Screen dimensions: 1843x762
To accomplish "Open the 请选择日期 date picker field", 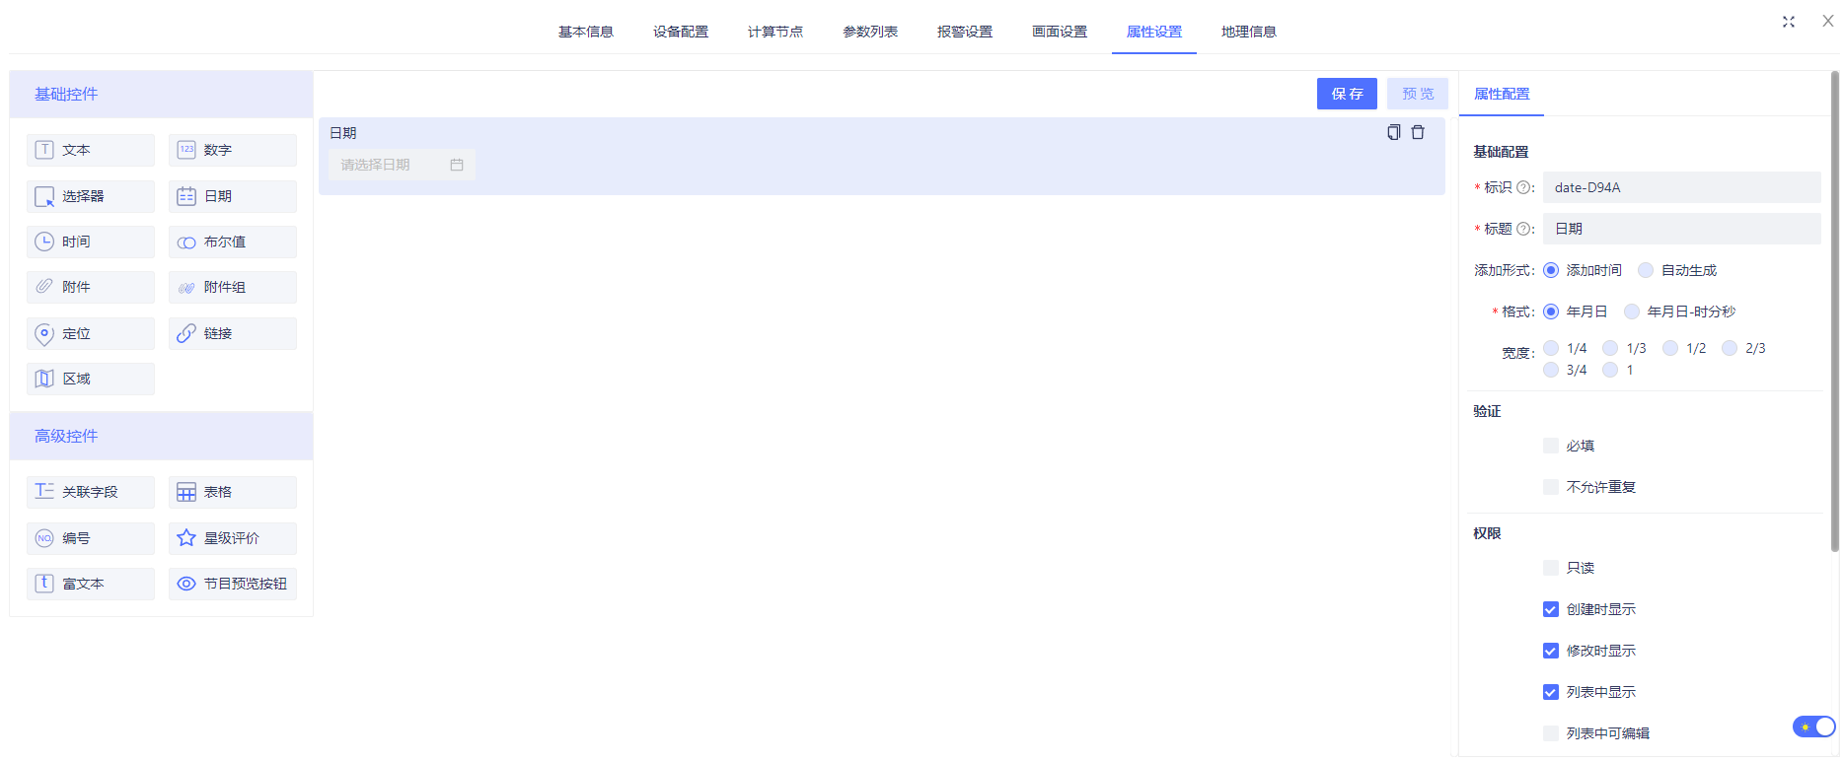I will click(x=402, y=165).
